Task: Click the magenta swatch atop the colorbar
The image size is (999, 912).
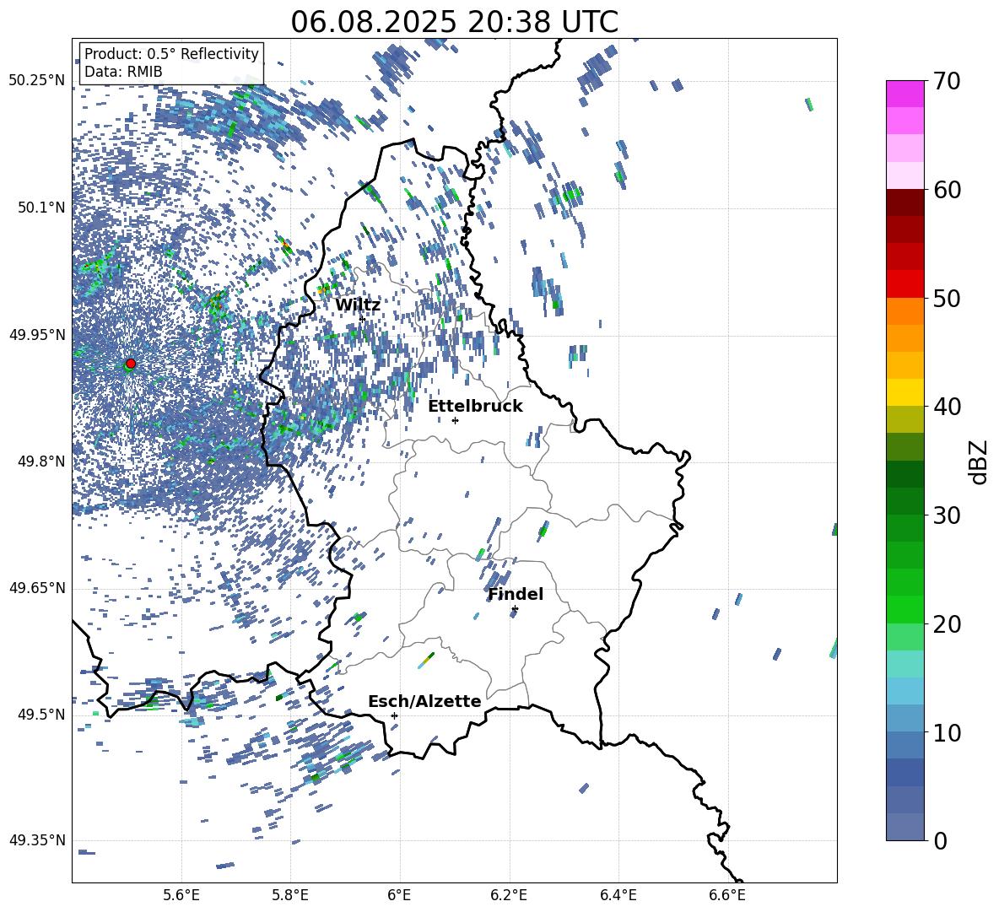Action: (x=904, y=94)
